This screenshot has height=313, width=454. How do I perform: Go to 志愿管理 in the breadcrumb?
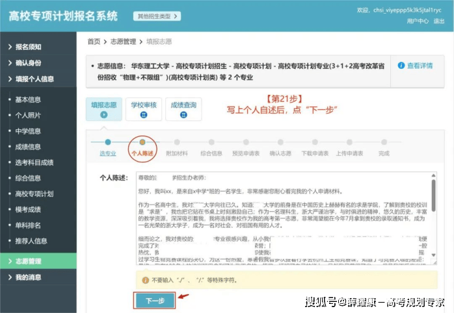[x=123, y=42]
